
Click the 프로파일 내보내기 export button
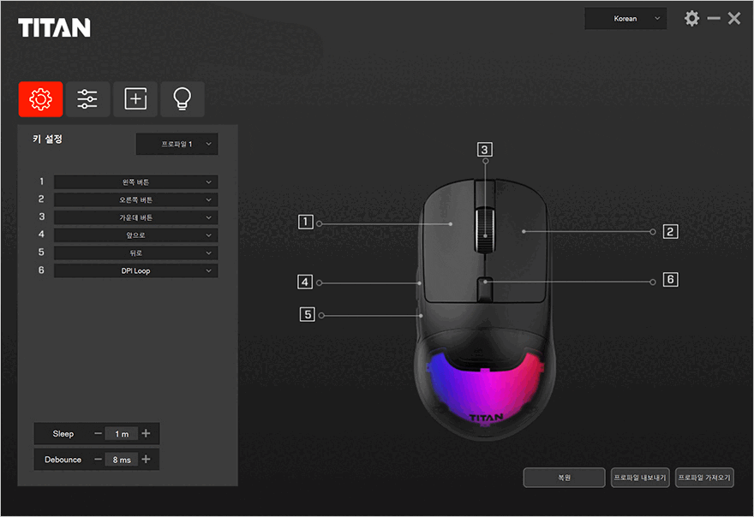pyautogui.click(x=640, y=478)
